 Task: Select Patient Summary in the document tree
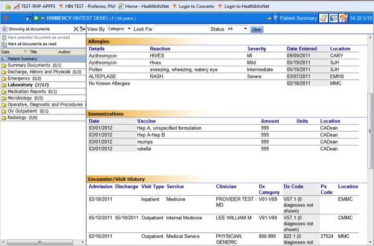click(x=43, y=59)
